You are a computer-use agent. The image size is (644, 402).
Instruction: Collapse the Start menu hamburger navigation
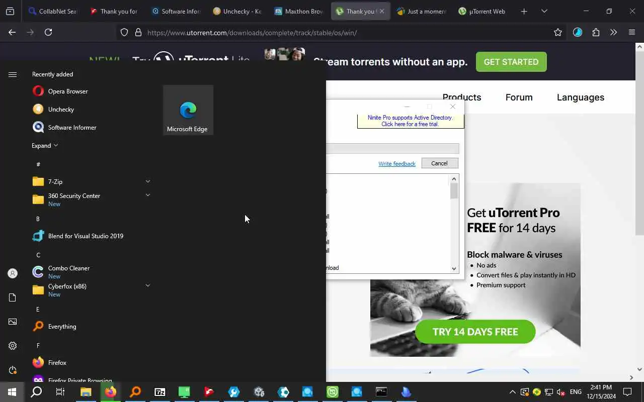coord(13,74)
